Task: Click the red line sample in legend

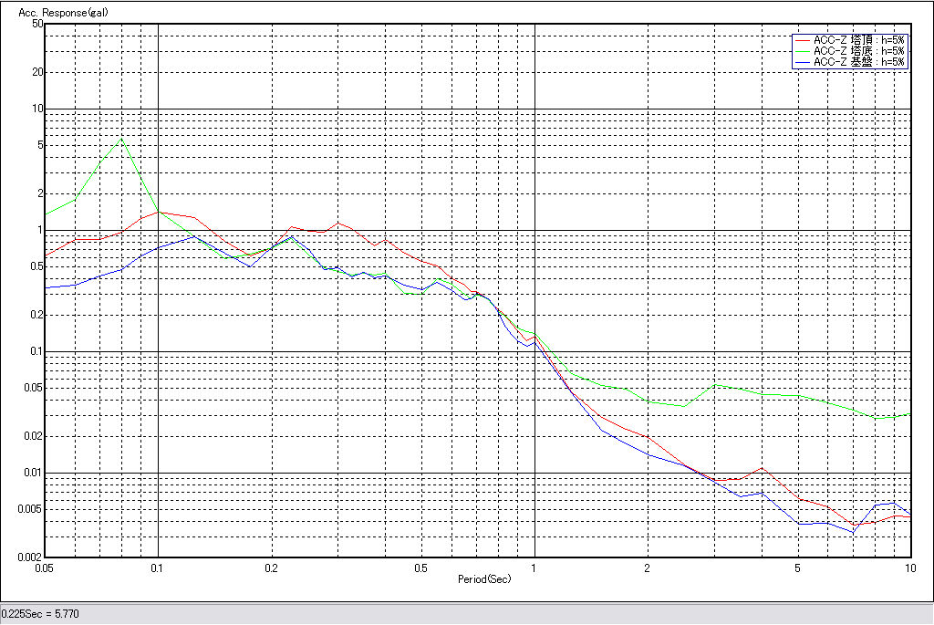Action: pos(803,40)
